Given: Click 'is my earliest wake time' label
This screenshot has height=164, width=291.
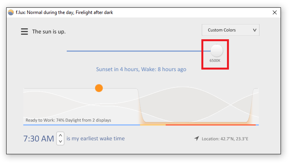Looking at the screenshot, I should 95,138.
